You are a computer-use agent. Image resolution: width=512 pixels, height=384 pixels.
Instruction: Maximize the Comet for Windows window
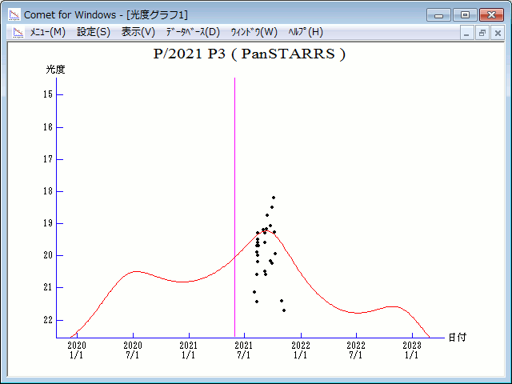(x=465, y=15)
